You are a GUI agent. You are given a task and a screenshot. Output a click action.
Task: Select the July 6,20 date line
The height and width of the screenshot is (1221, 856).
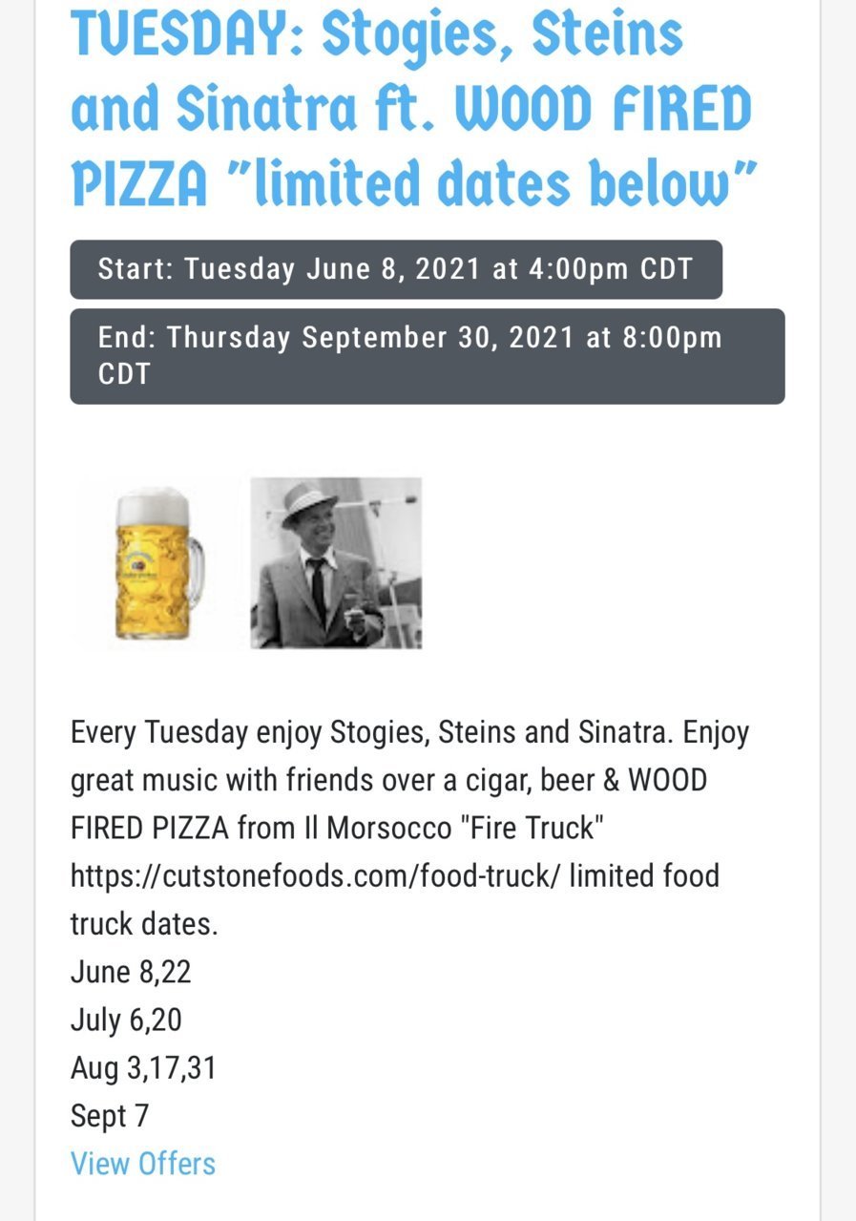(x=126, y=1020)
